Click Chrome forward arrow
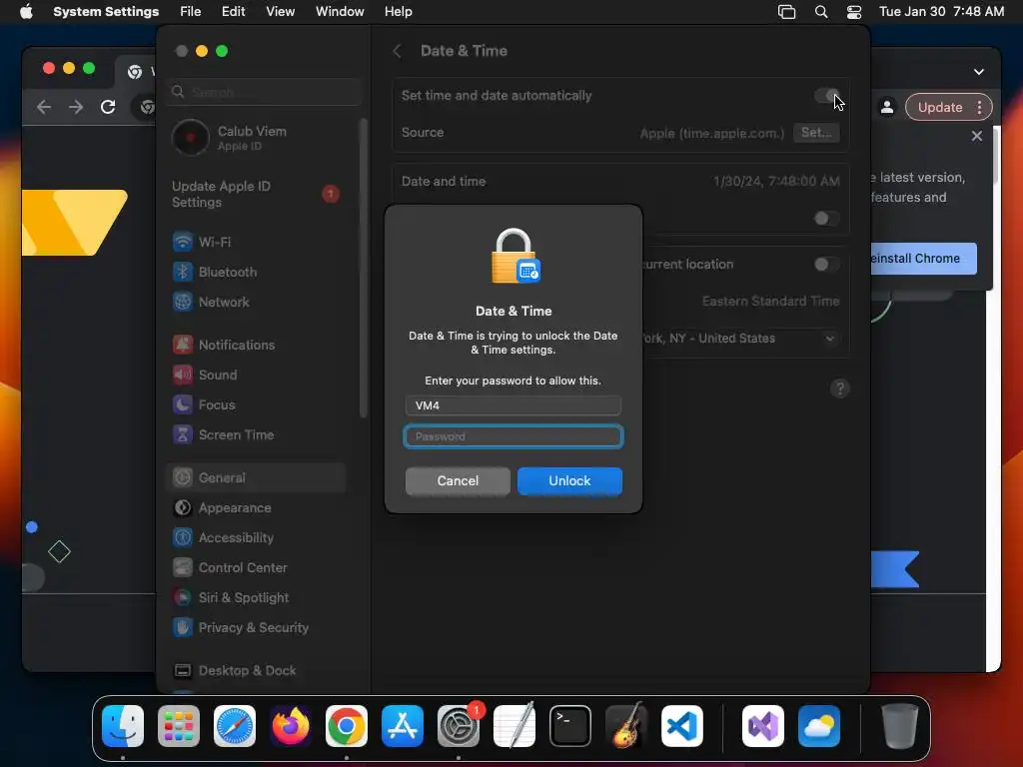Image resolution: width=1023 pixels, height=767 pixels. point(76,107)
